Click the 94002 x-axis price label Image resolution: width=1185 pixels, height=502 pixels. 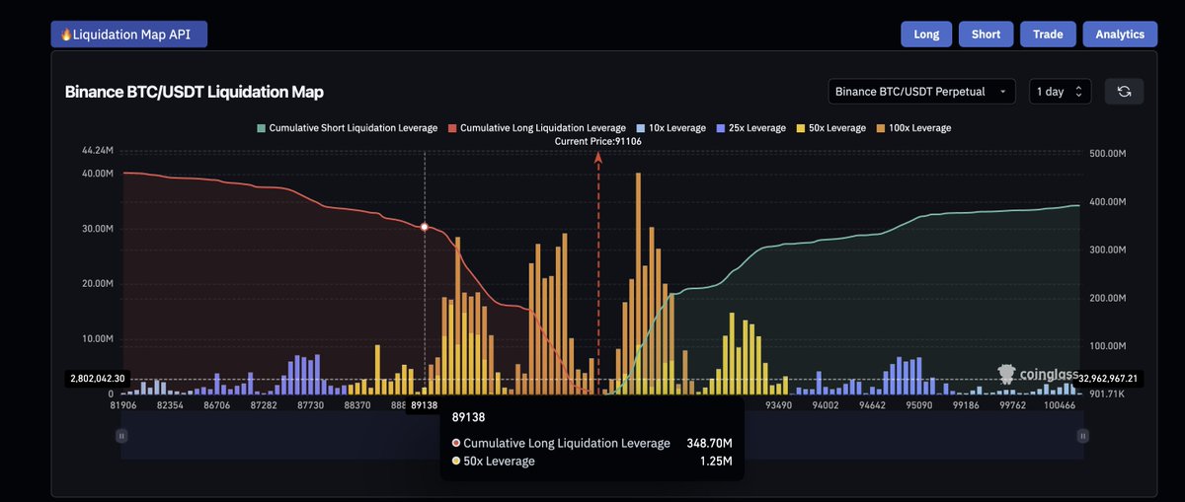825,405
